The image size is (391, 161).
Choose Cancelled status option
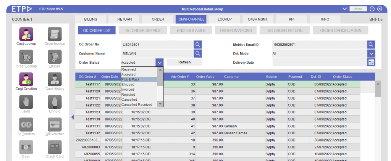pos(139,100)
